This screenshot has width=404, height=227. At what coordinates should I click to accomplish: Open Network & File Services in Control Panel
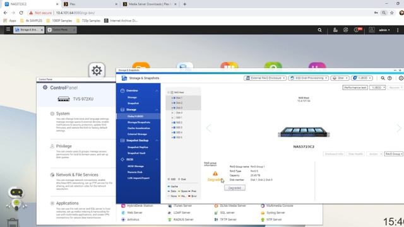pos(77,175)
